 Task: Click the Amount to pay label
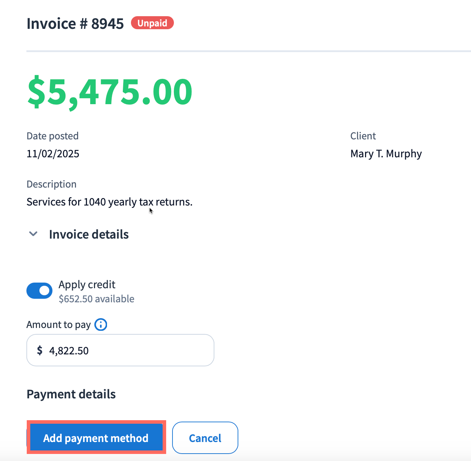pos(58,324)
